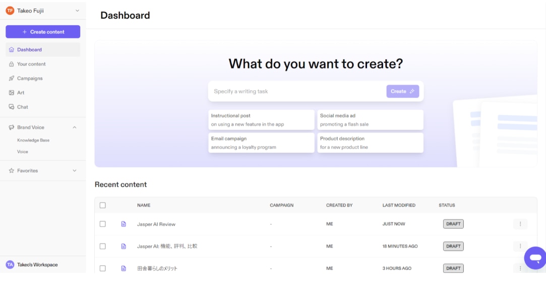Click the rocket icon beside Campaigns
The image size is (546, 281).
click(x=12, y=78)
